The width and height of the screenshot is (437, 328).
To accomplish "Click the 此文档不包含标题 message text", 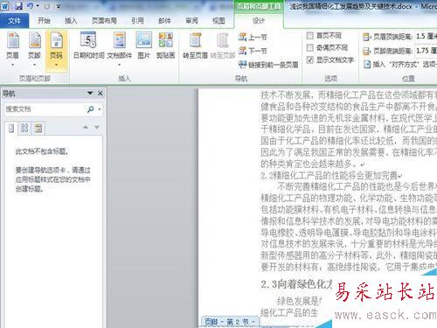I will pos(42,151).
